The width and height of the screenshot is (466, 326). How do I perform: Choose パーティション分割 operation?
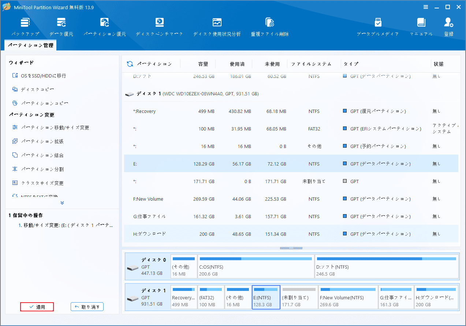[38, 169]
